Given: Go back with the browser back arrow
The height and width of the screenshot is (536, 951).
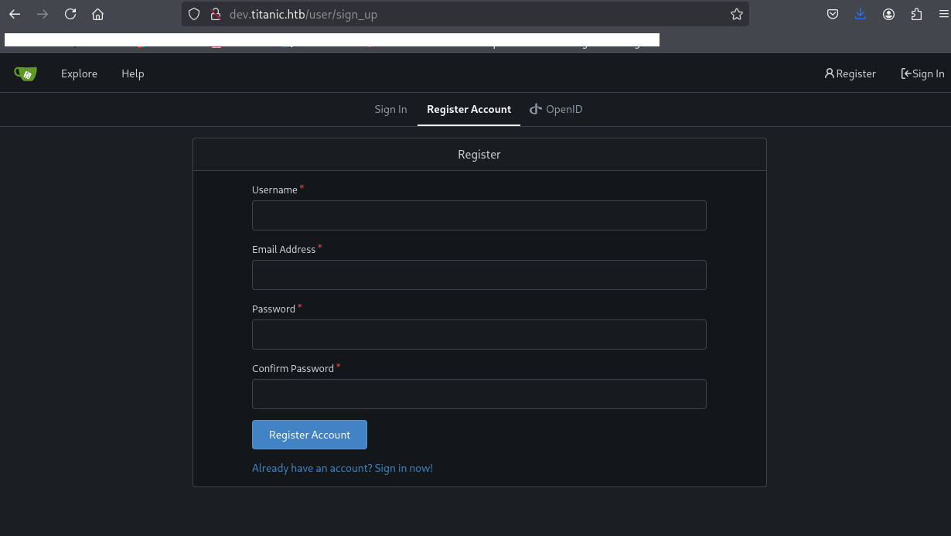Looking at the screenshot, I should click(15, 14).
